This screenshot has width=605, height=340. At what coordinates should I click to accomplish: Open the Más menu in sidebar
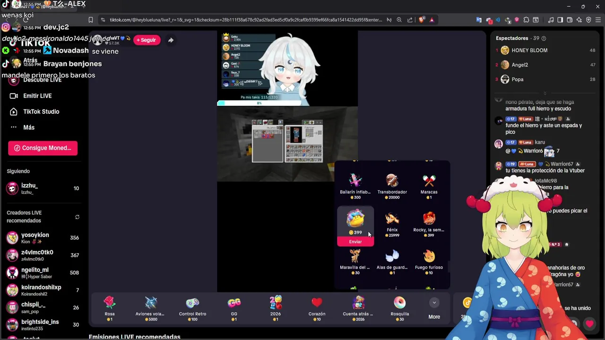pyautogui.click(x=29, y=127)
